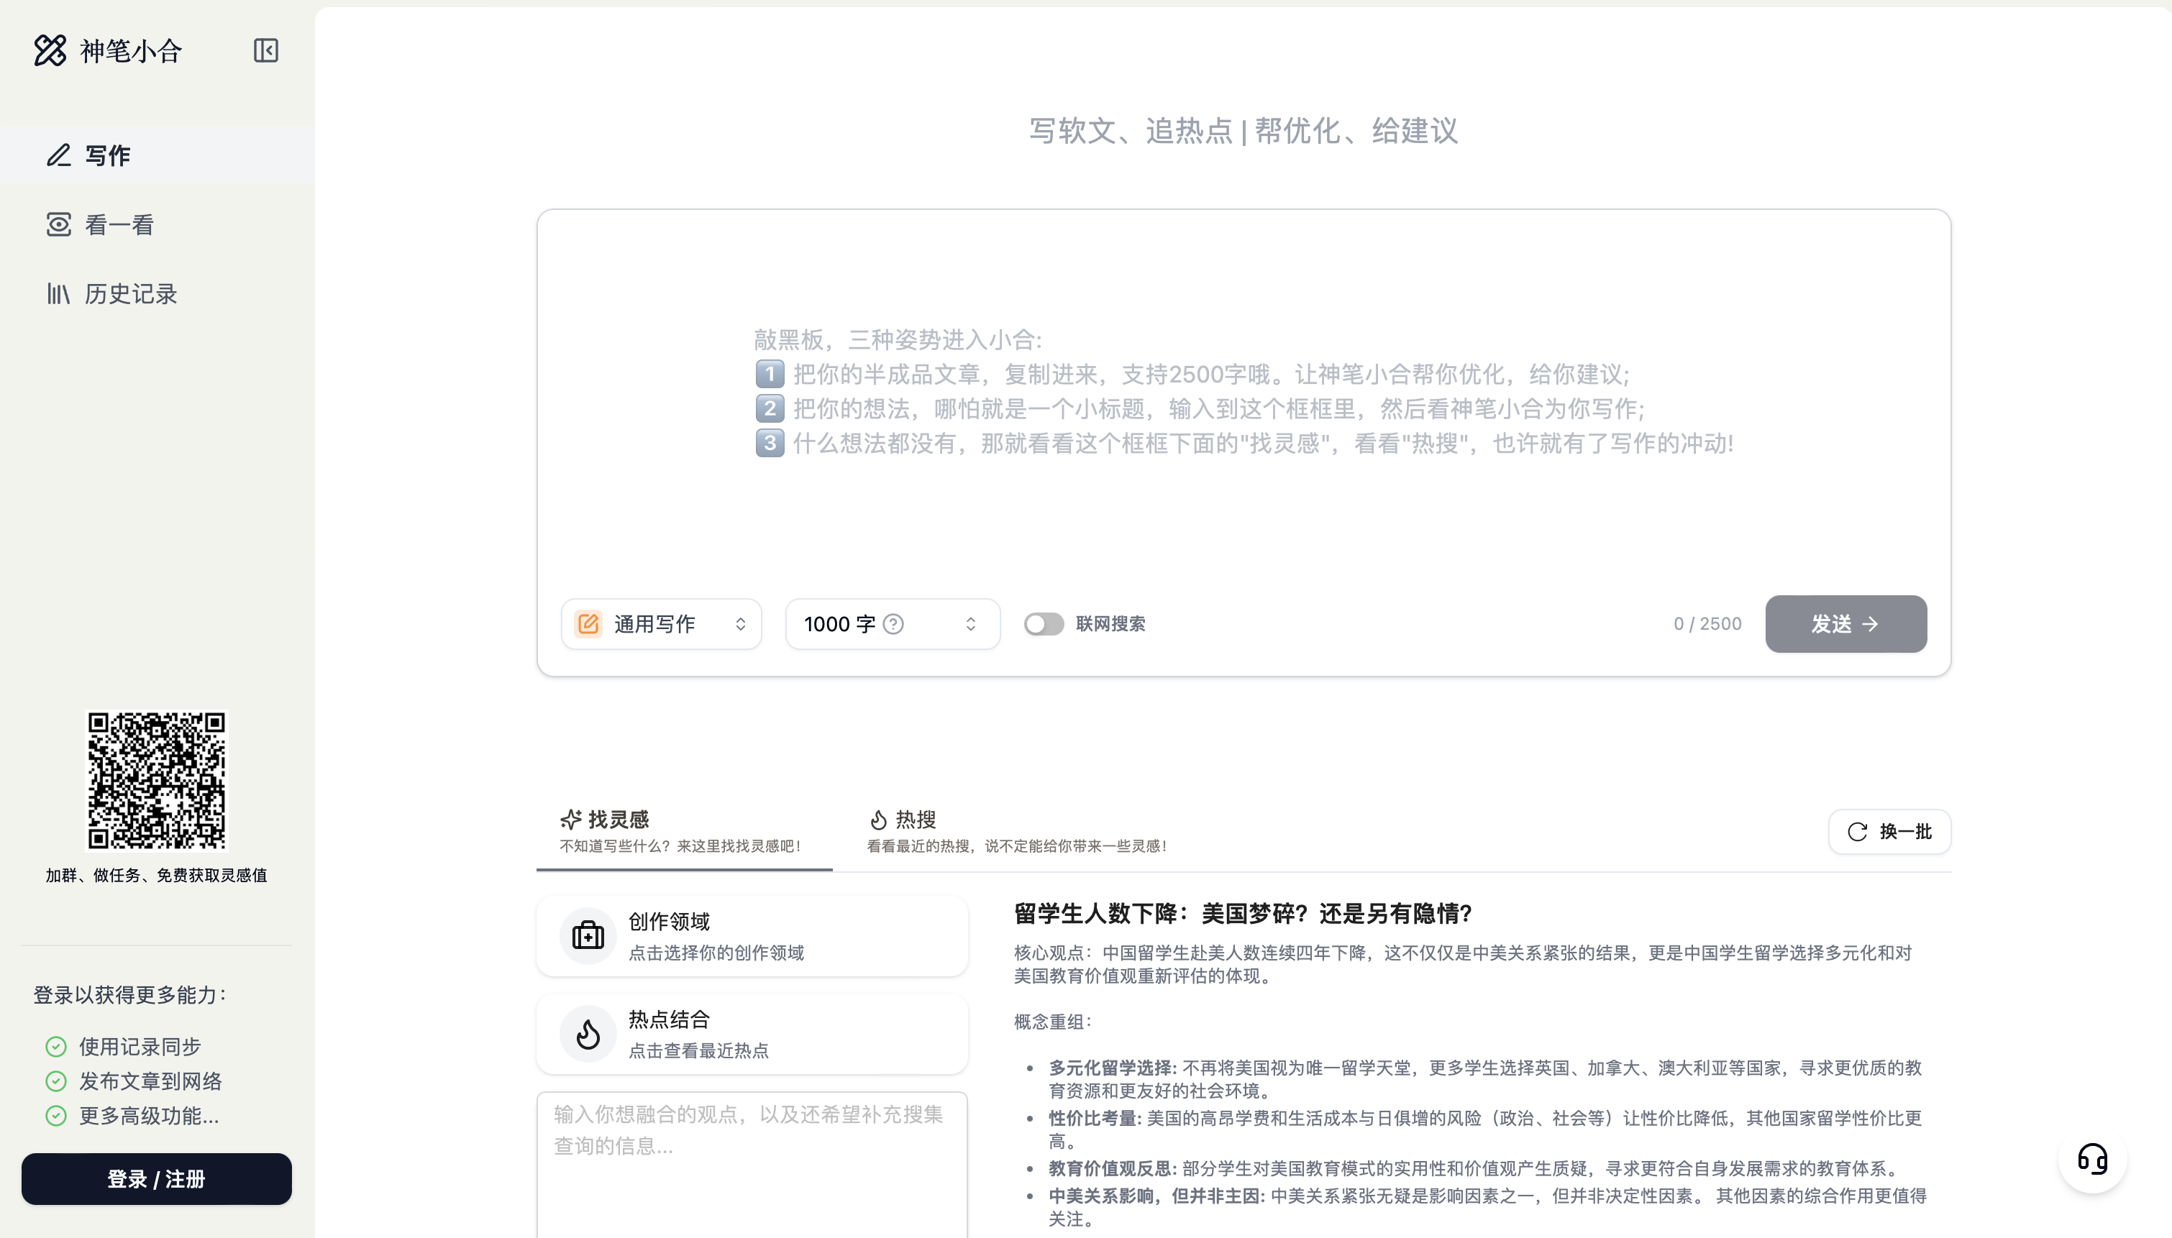Click the 发送 button
Viewport: 2172px width, 1238px height.
(x=1845, y=623)
